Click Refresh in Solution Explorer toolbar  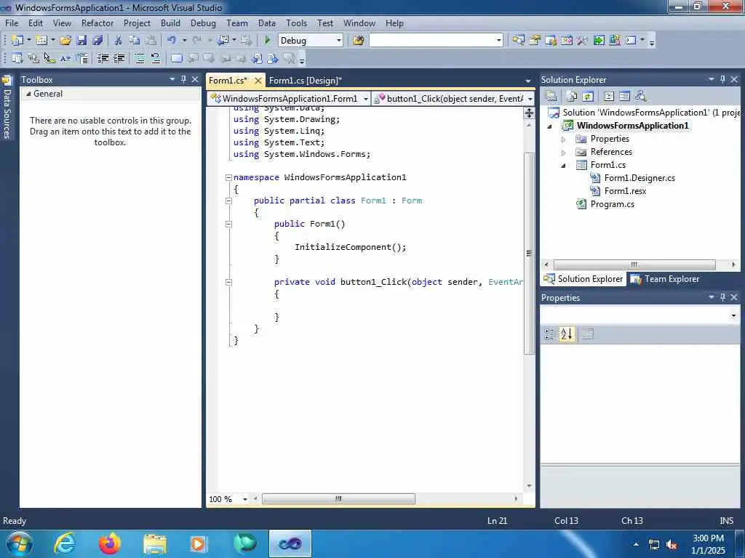tap(588, 97)
